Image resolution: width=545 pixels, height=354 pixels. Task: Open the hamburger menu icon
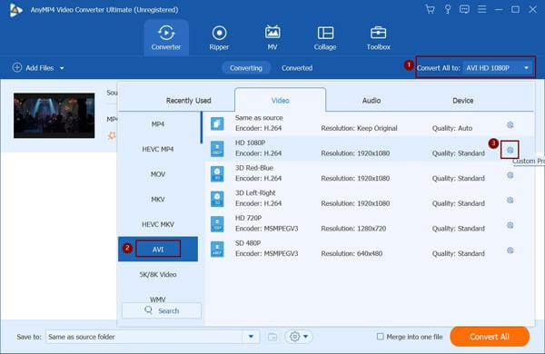point(481,9)
